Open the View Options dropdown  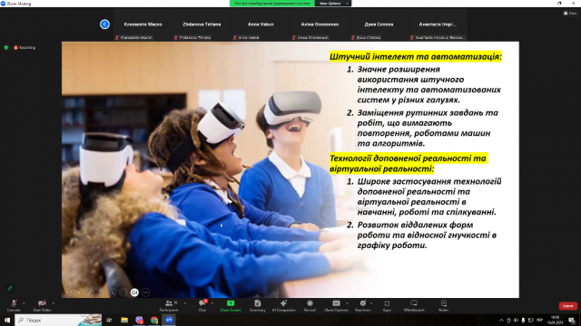332,4
